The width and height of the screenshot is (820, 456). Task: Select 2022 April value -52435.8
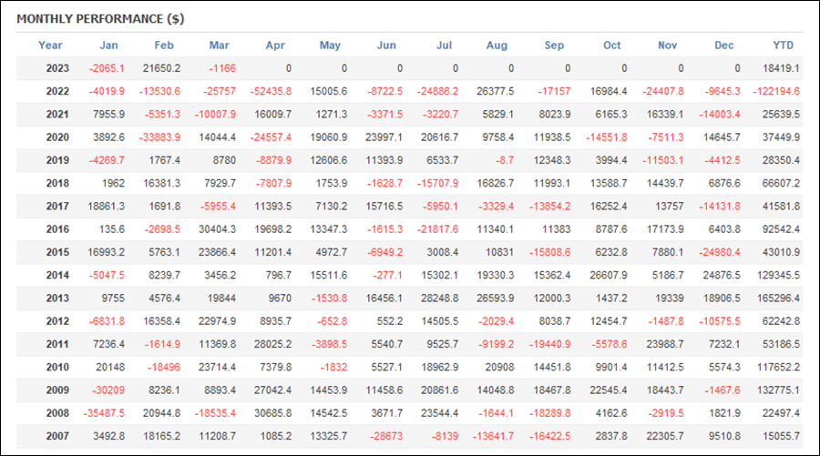[271, 91]
